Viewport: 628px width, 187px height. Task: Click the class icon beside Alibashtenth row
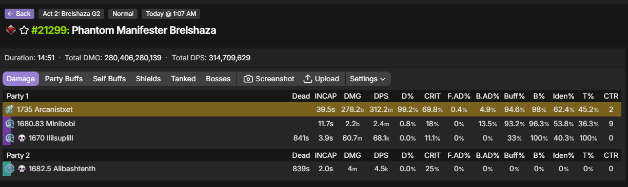click(x=9, y=169)
